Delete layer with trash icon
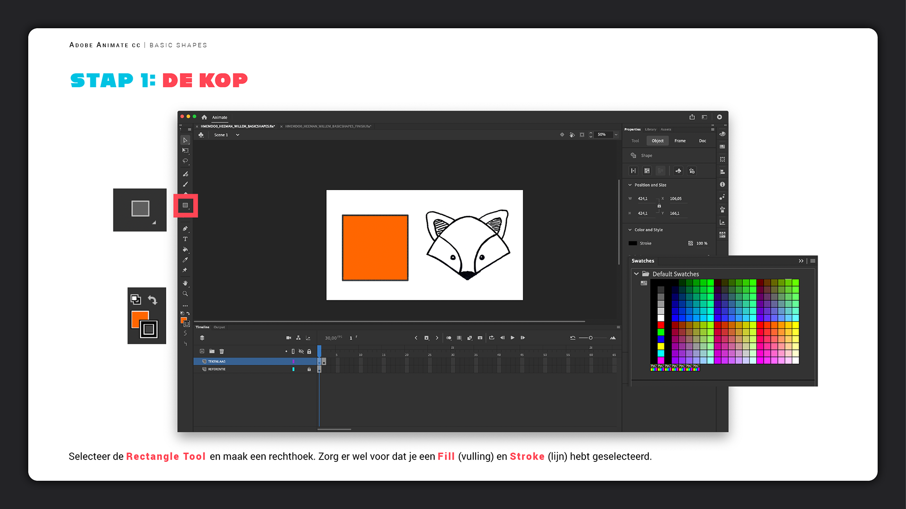The image size is (906, 509). (222, 351)
